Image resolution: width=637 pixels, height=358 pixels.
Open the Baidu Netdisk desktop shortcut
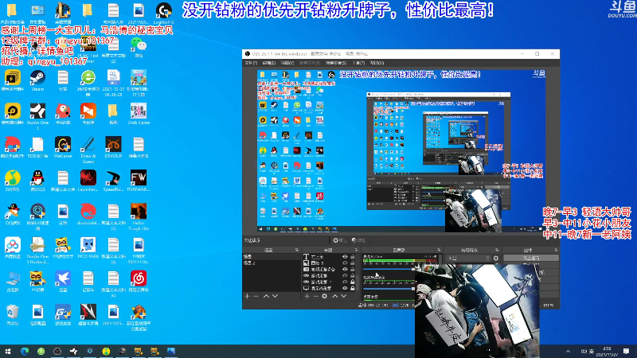tap(13, 248)
